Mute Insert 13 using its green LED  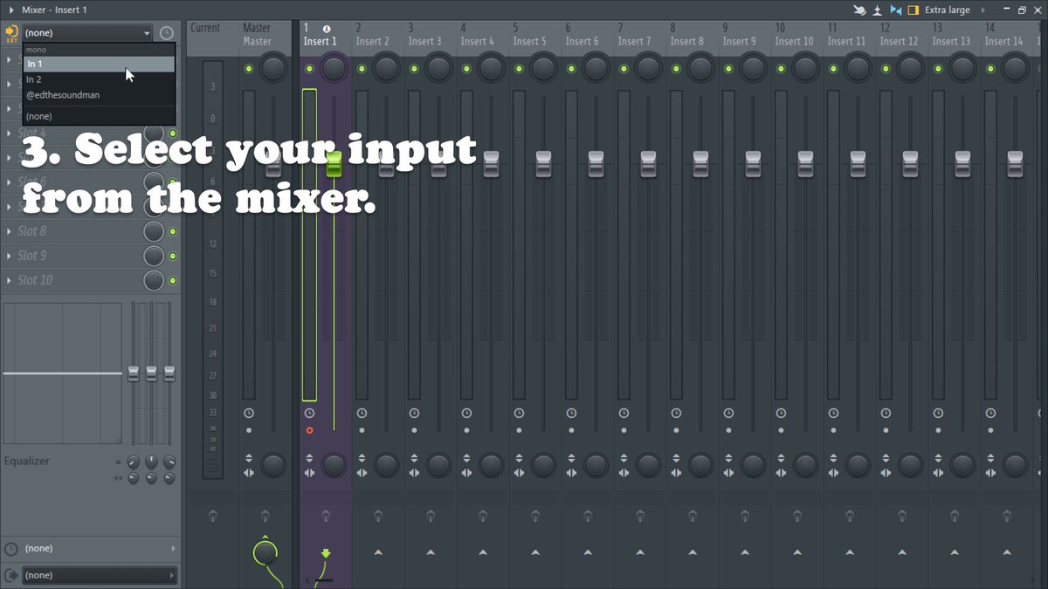click(x=938, y=69)
